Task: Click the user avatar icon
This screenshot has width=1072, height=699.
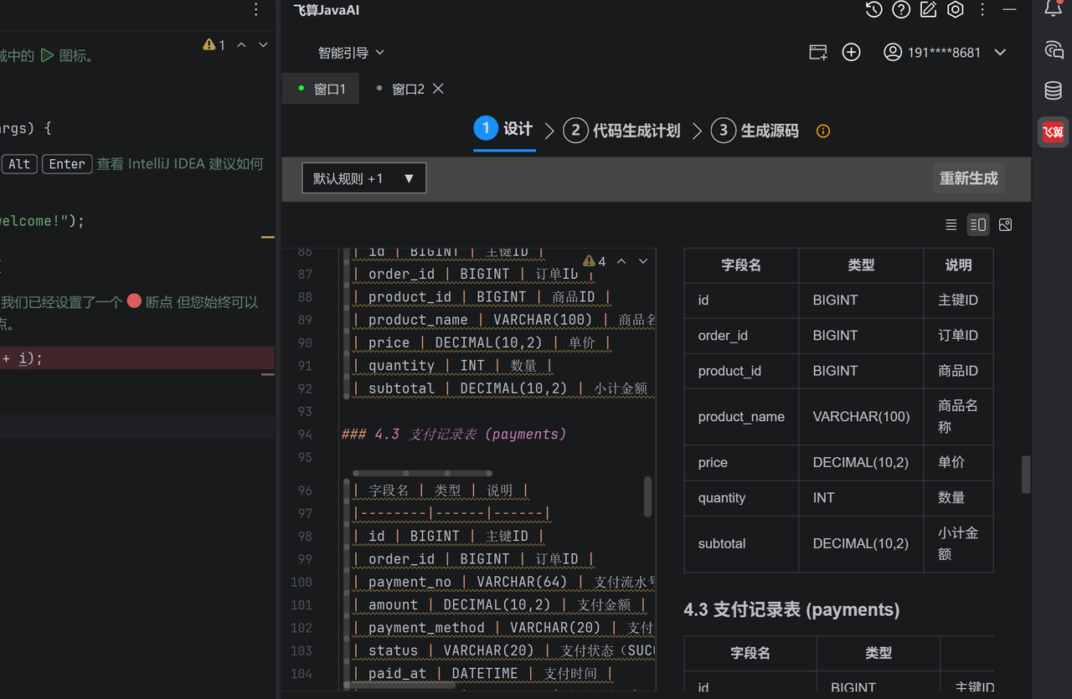Action: [893, 52]
